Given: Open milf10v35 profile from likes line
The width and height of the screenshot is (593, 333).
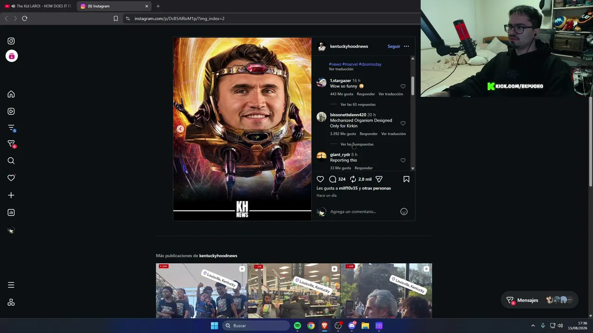Looking at the screenshot, I should [348, 188].
